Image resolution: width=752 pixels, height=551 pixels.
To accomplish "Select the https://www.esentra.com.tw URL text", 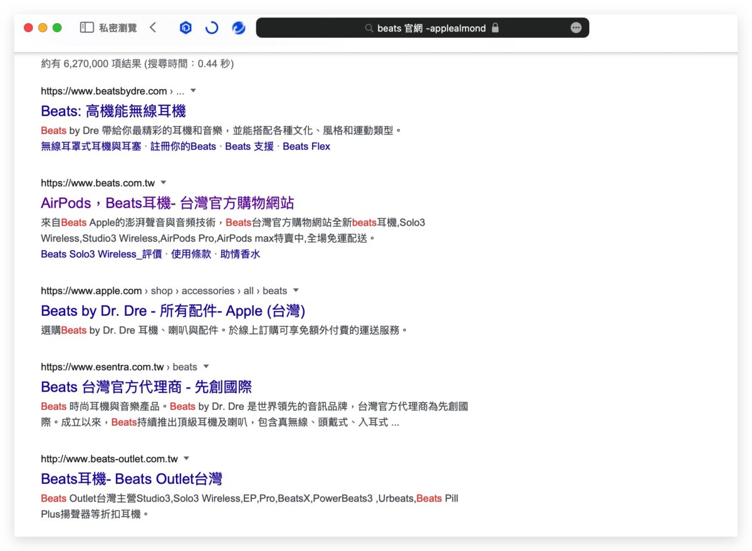I will click(x=102, y=367).
